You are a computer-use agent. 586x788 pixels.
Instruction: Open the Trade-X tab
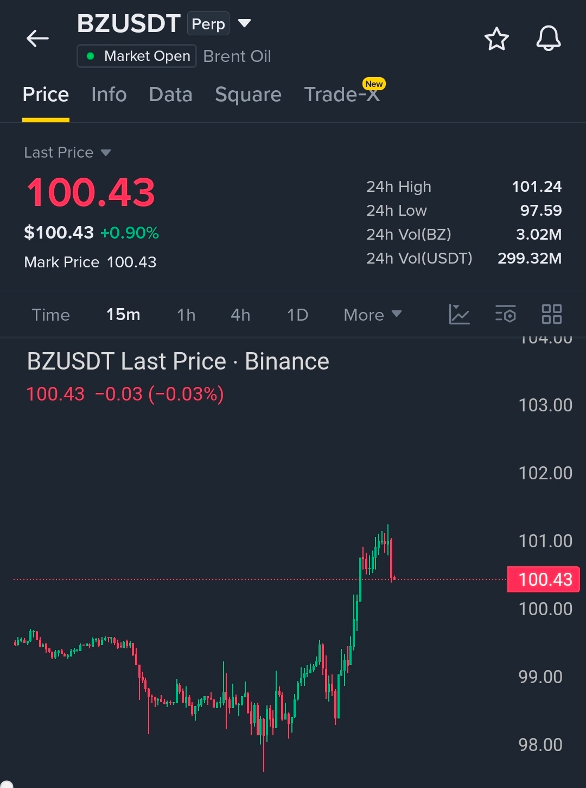342,95
